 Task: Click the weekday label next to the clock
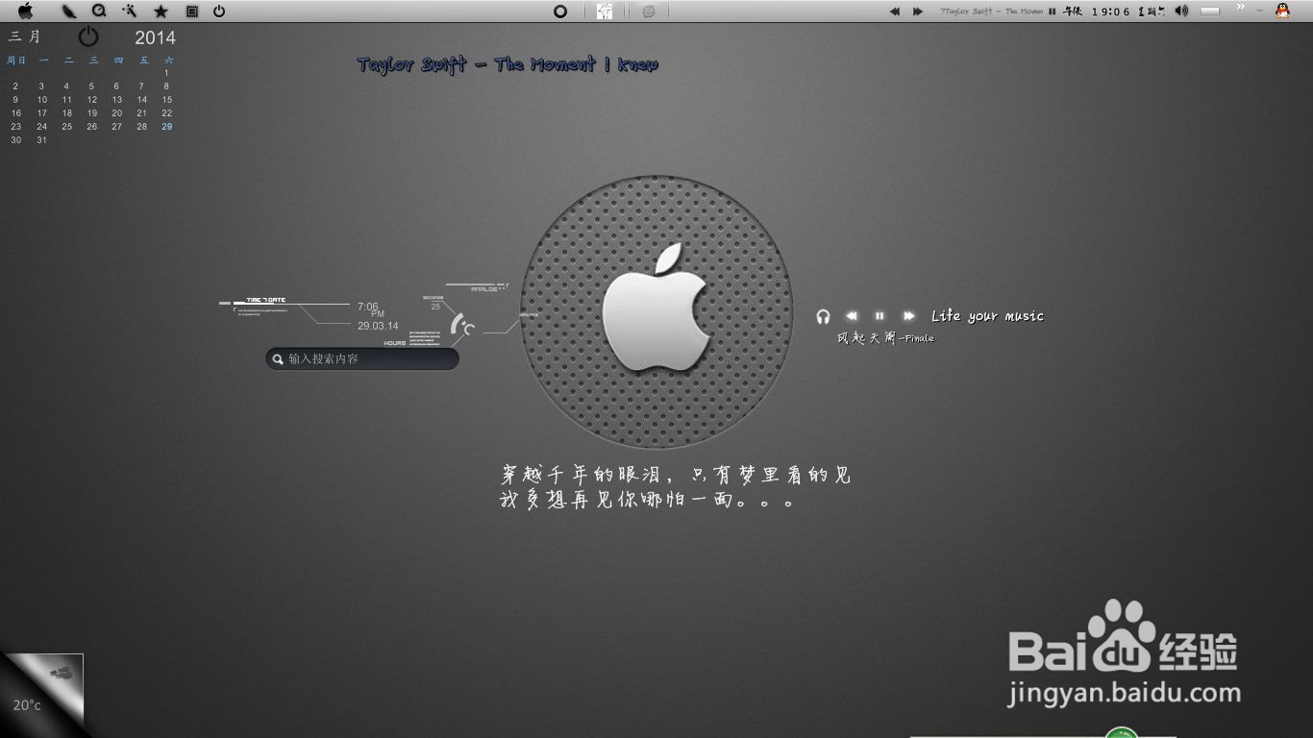coord(1152,12)
